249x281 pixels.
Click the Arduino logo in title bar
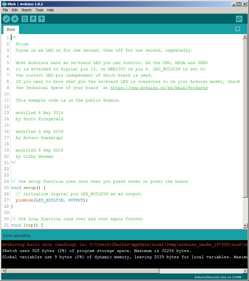pyautogui.click(x=4, y=4)
